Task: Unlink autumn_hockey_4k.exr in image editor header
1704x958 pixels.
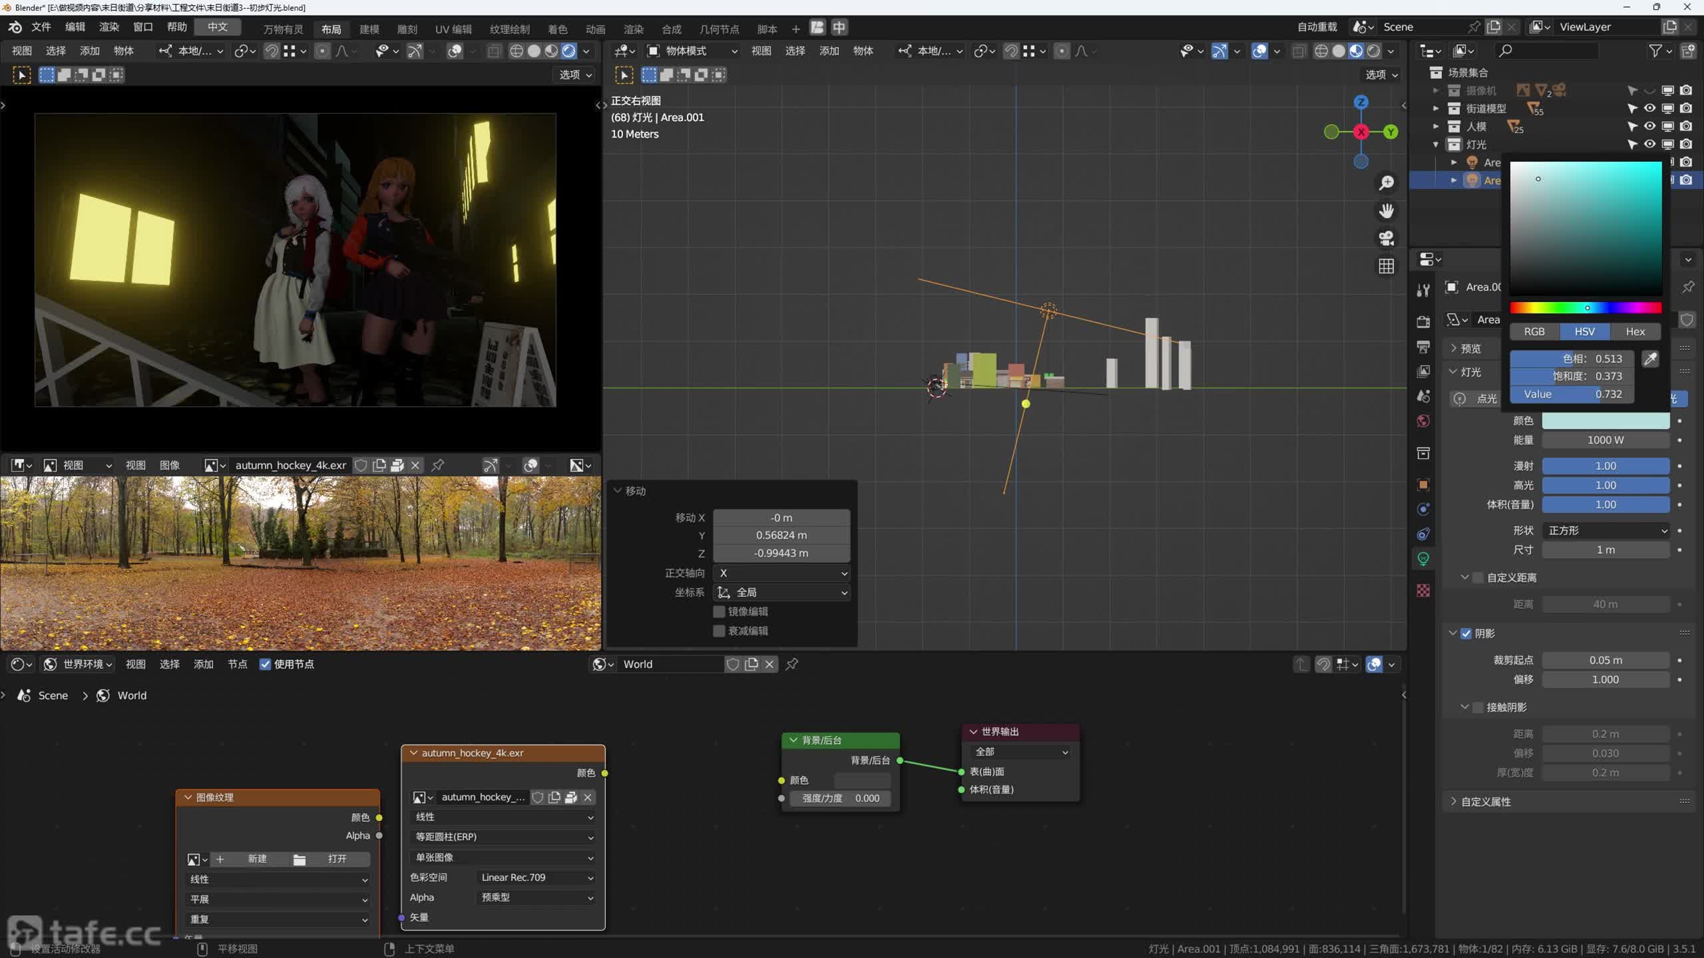Action: 415,466
